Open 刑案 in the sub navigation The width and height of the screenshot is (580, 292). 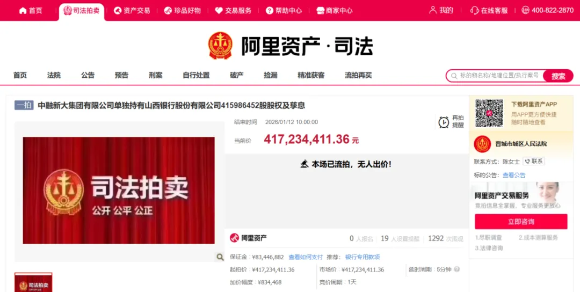156,75
